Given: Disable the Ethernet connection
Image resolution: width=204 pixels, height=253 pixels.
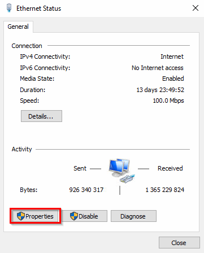Looking at the screenshot, I should pos(84,216).
